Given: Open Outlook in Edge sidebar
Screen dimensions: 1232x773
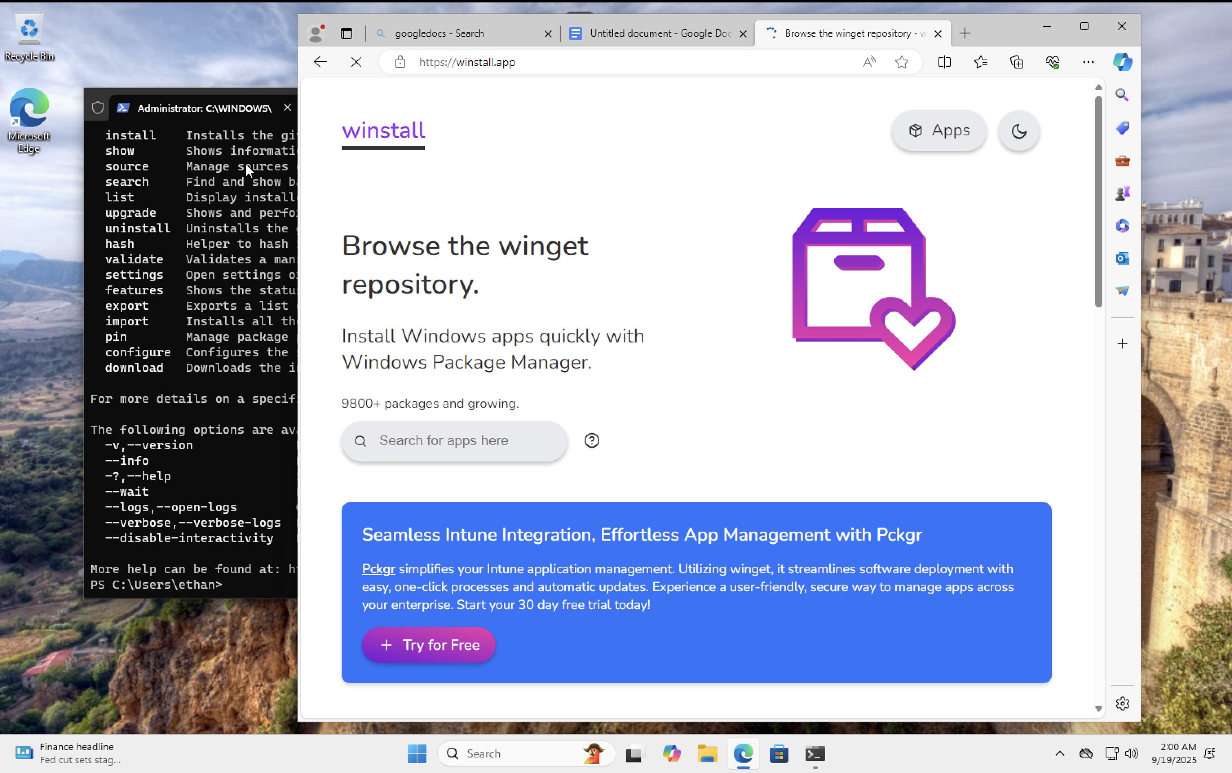Looking at the screenshot, I should pyautogui.click(x=1122, y=258).
